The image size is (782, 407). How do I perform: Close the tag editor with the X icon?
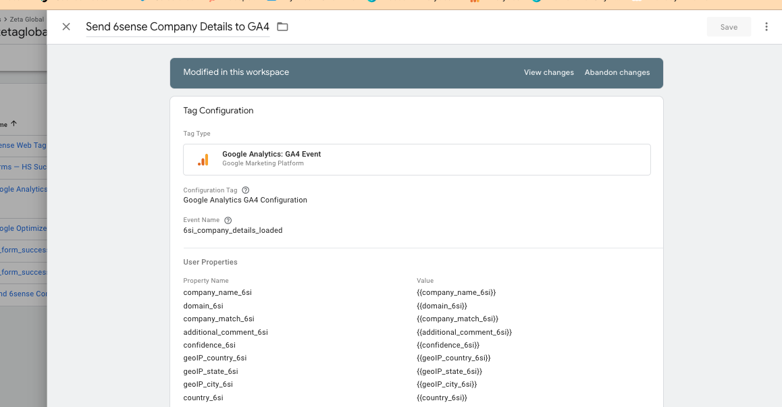point(66,26)
